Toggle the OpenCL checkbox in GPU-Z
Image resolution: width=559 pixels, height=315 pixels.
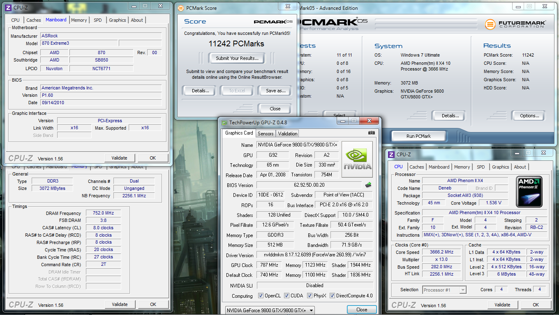(261, 296)
